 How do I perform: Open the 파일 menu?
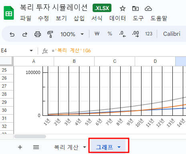[26, 18]
